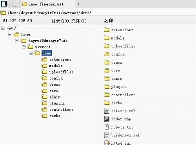Click the plus button to add a new tab
This screenshot has height=145, width=196.
[78, 4]
